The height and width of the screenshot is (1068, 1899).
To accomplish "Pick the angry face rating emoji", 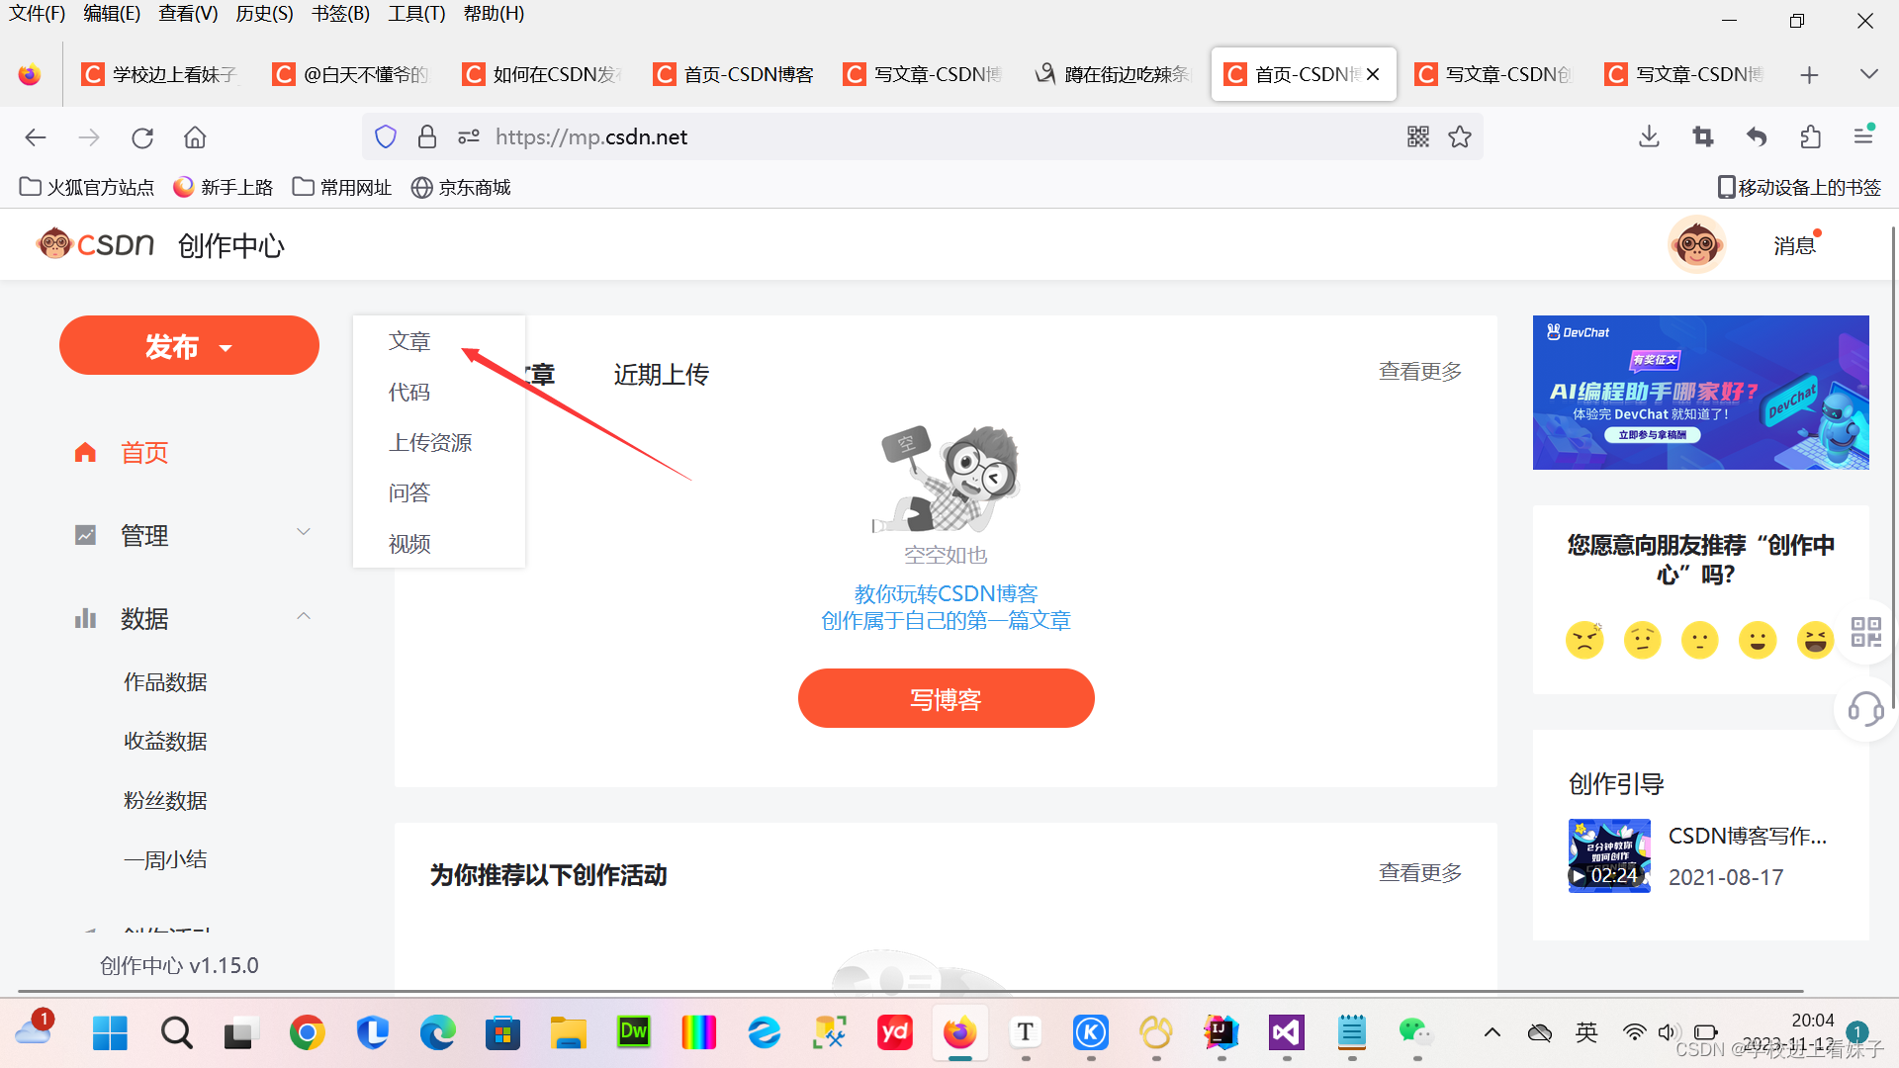I will tap(1584, 640).
